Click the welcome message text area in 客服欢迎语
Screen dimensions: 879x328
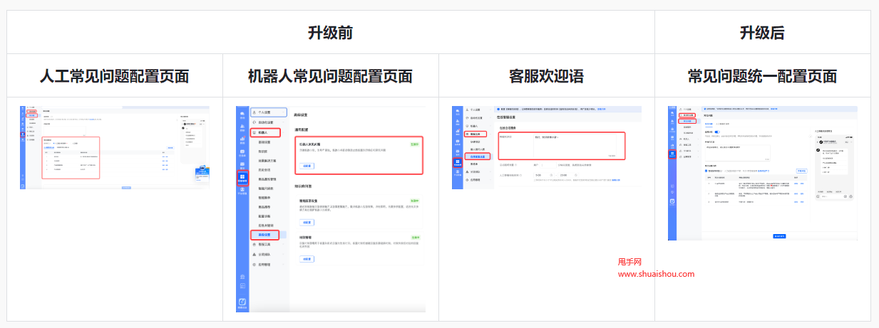click(561, 145)
